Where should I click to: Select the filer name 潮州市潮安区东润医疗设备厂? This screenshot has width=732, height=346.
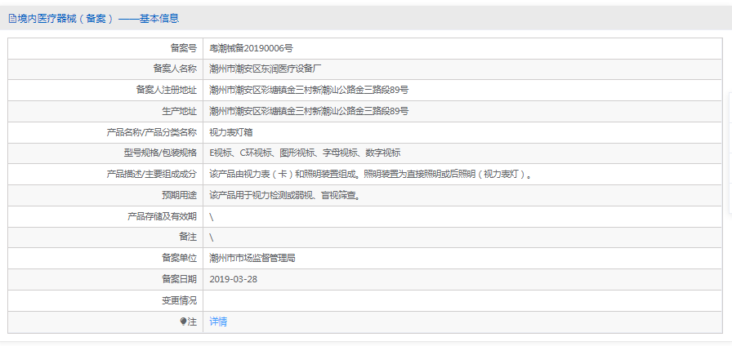266,69
